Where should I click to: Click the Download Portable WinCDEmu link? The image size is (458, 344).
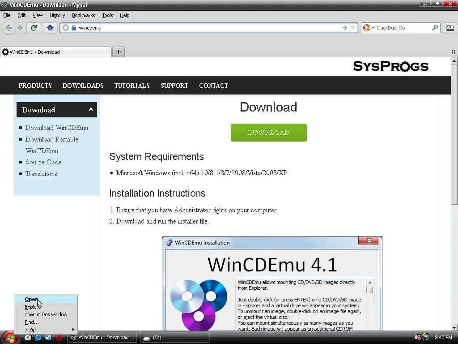click(x=52, y=145)
